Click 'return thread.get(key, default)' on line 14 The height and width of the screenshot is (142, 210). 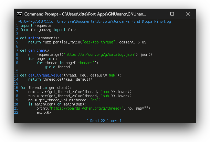pos(60,79)
